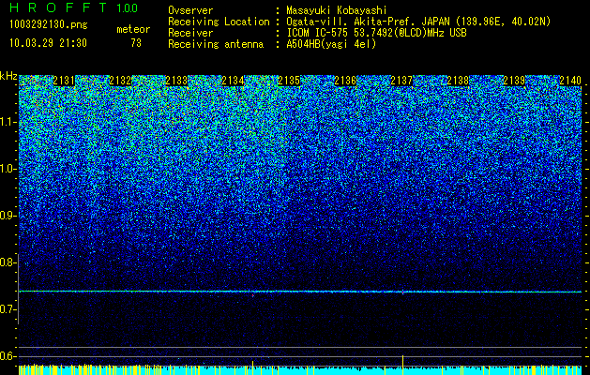Select the ICOM IC-575 receiver frequency text
Screen dimensions: 590x375
click(377, 33)
